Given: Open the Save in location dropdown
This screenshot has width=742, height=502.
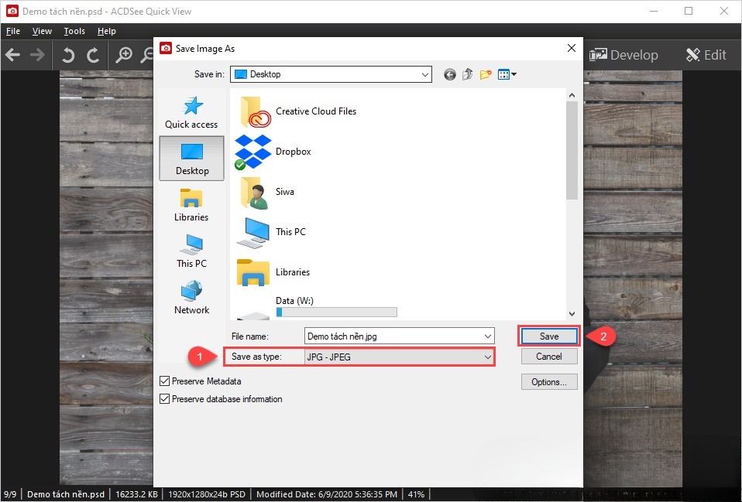Looking at the screenshot, I should point(424,74).
